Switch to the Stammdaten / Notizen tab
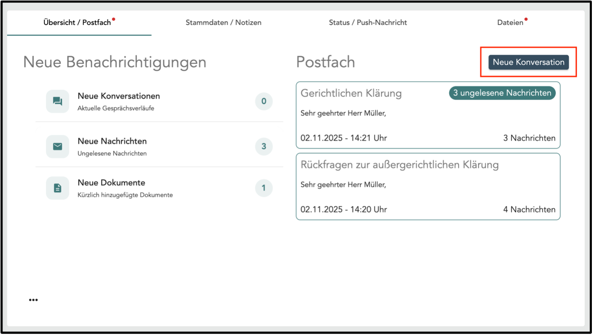Screen dimensions: 594x335 pos(223,23)
